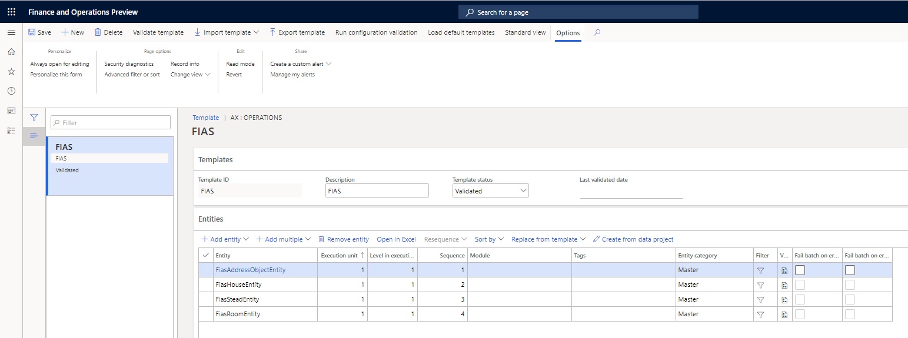This screenshot has width=908, height=338.
Task: Open view map icon for FiasAddressObjectEntity row
Action: [x=784, y=270]
